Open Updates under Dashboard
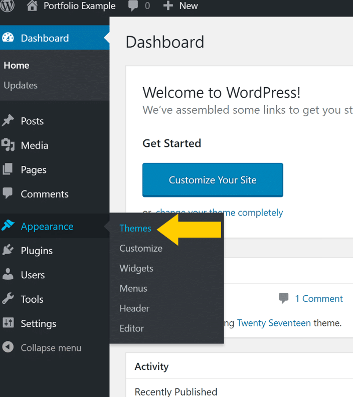The height and width of the screenshot is (397, 353). click(x=21, y=85)
